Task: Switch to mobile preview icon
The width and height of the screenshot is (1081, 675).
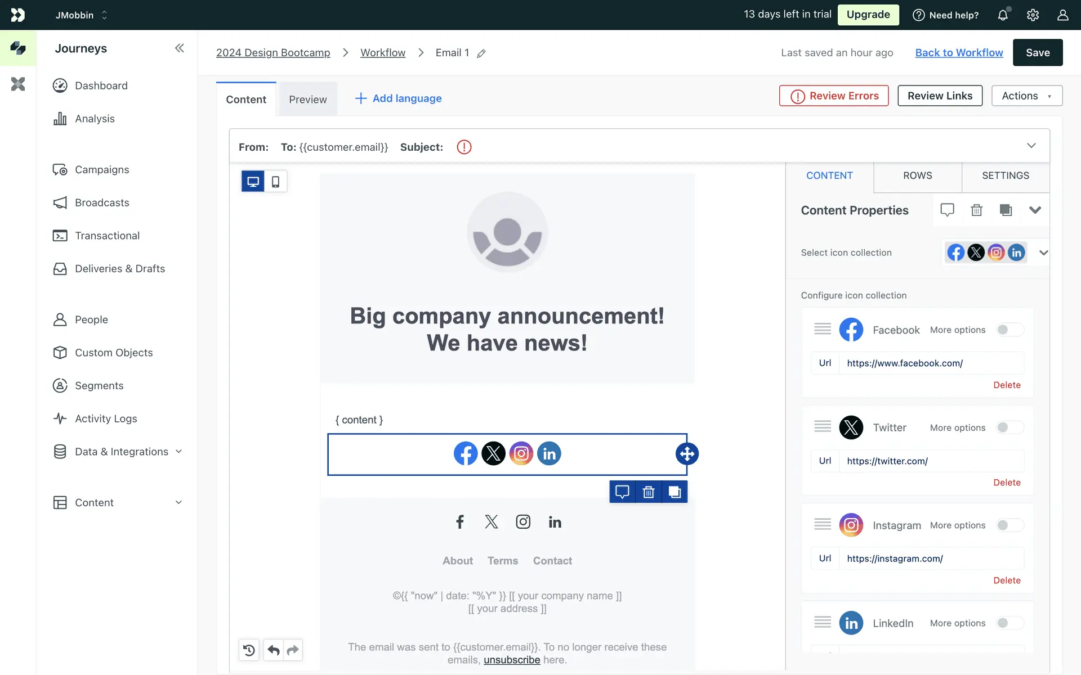Action: 275,182
